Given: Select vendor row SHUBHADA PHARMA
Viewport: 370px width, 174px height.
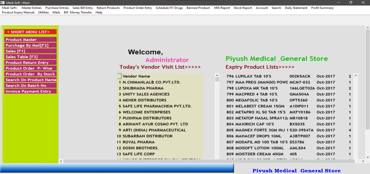Looking at the screenshot, I should [143, 88].
